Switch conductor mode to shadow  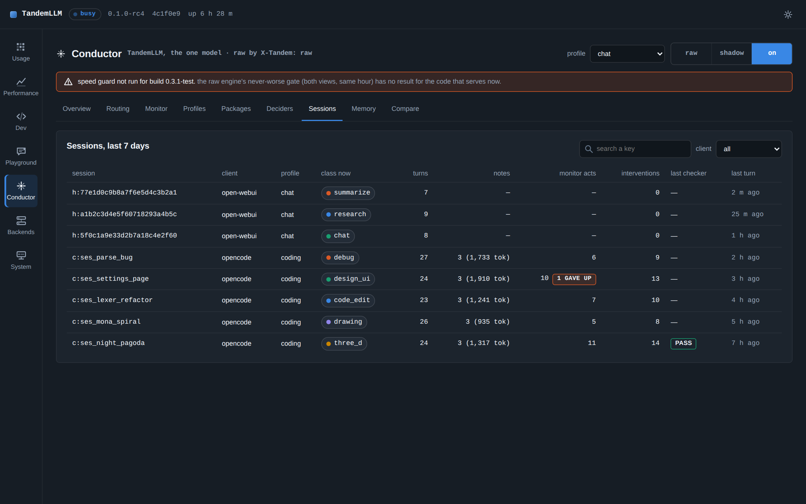click(732, 53)
